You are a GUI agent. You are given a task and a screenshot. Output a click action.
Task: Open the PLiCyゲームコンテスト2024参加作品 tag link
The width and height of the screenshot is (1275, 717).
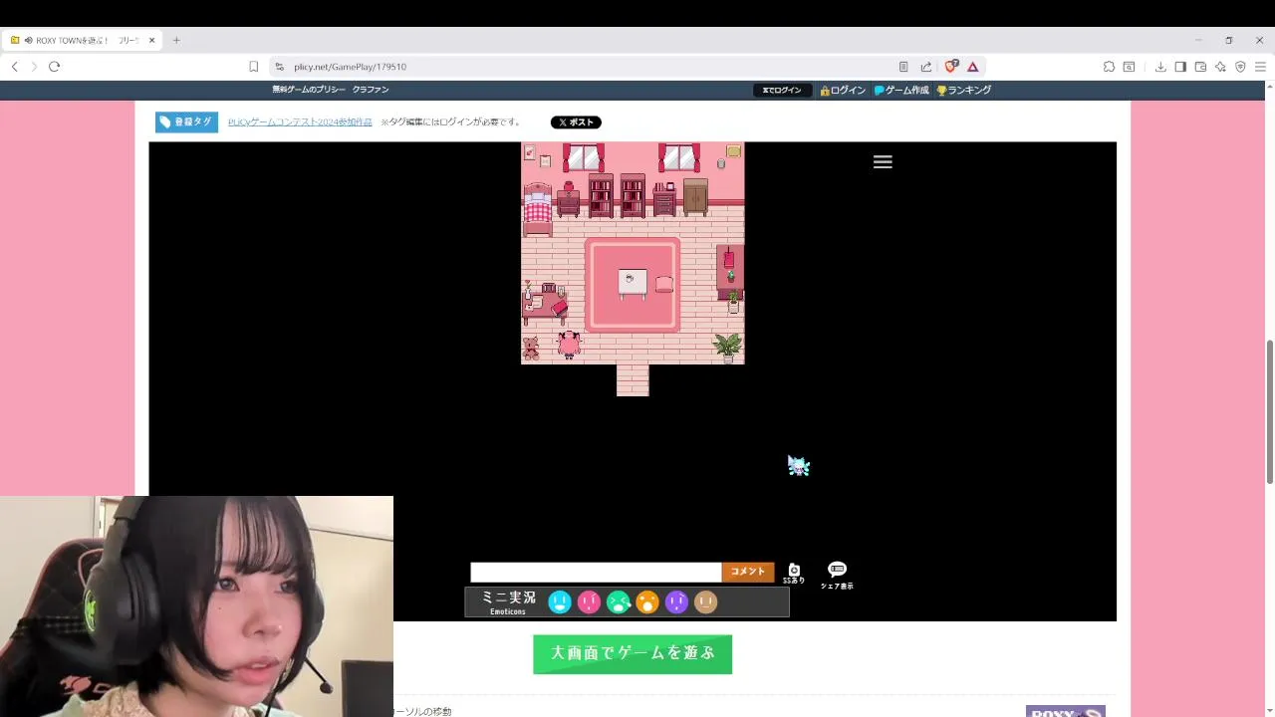(300, 122)
